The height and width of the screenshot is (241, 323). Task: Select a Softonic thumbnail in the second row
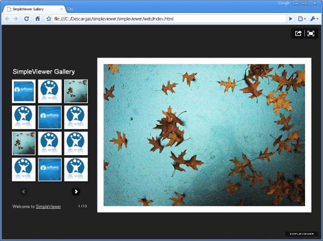[x=50, y=117]
